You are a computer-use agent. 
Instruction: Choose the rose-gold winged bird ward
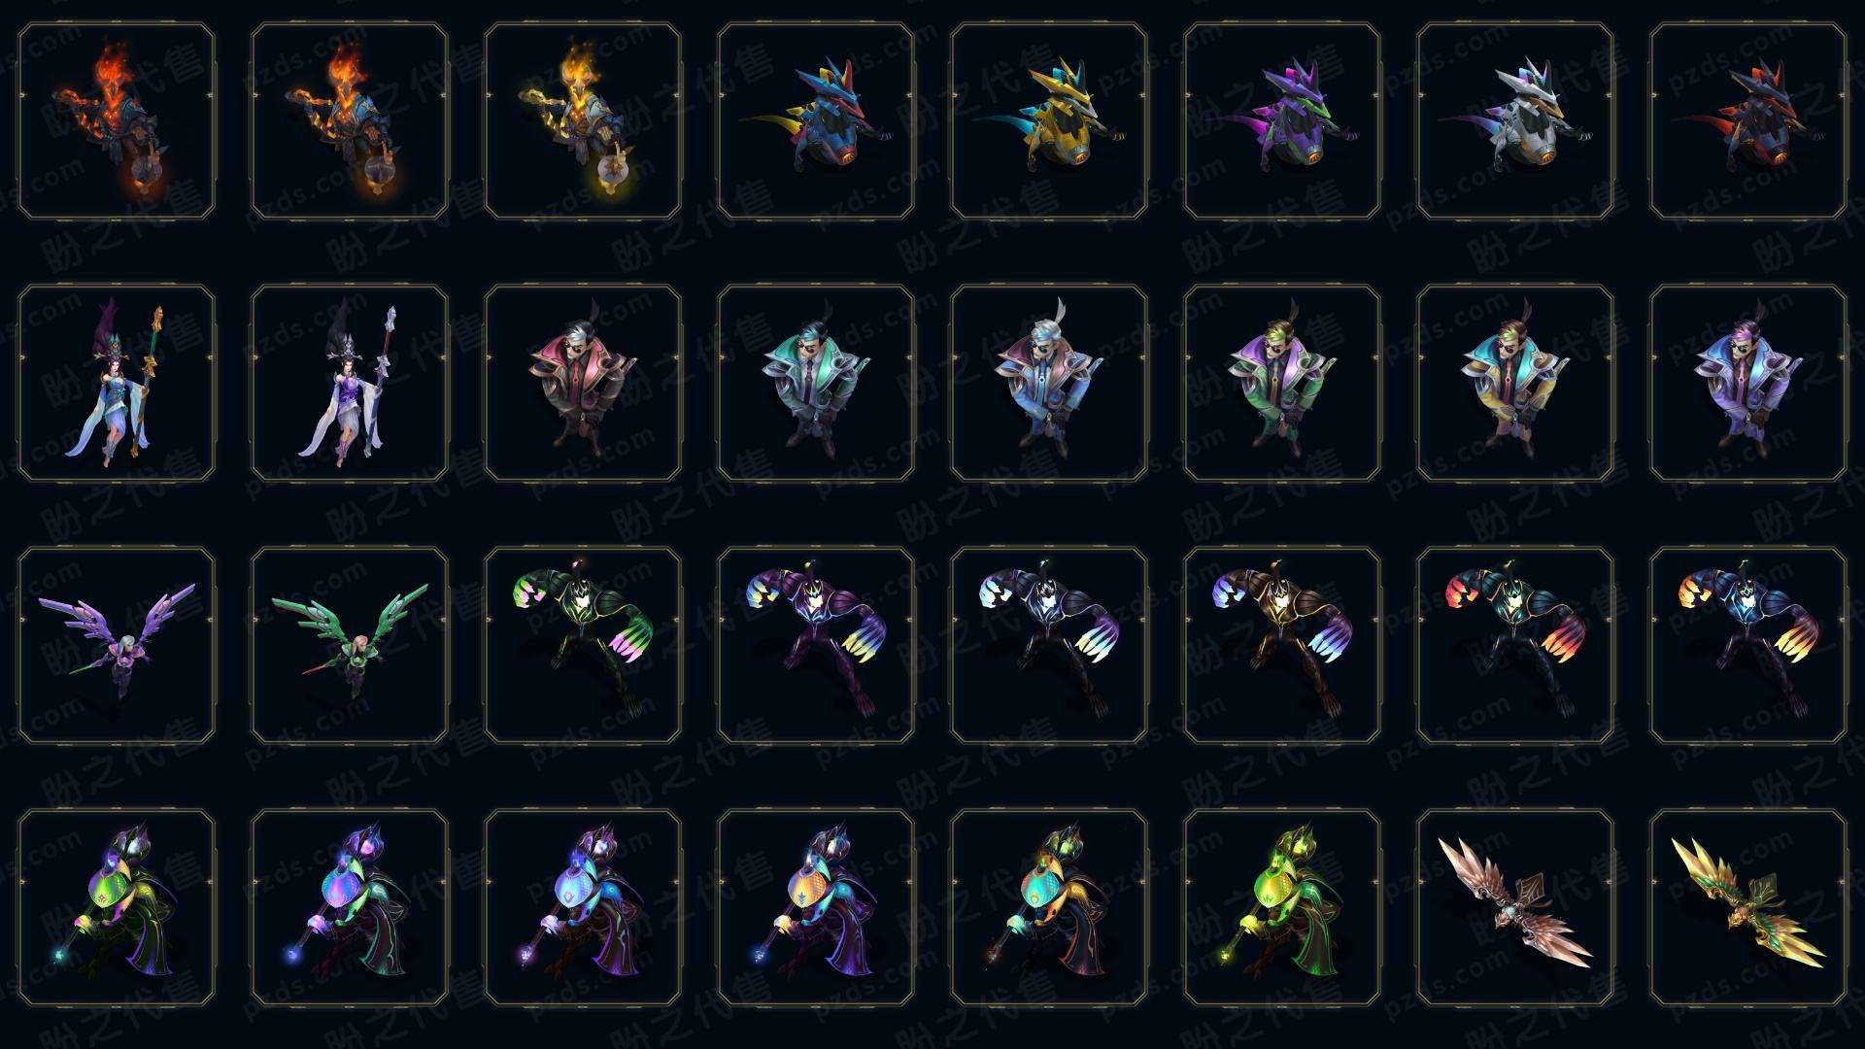[x=1515, y=907]
